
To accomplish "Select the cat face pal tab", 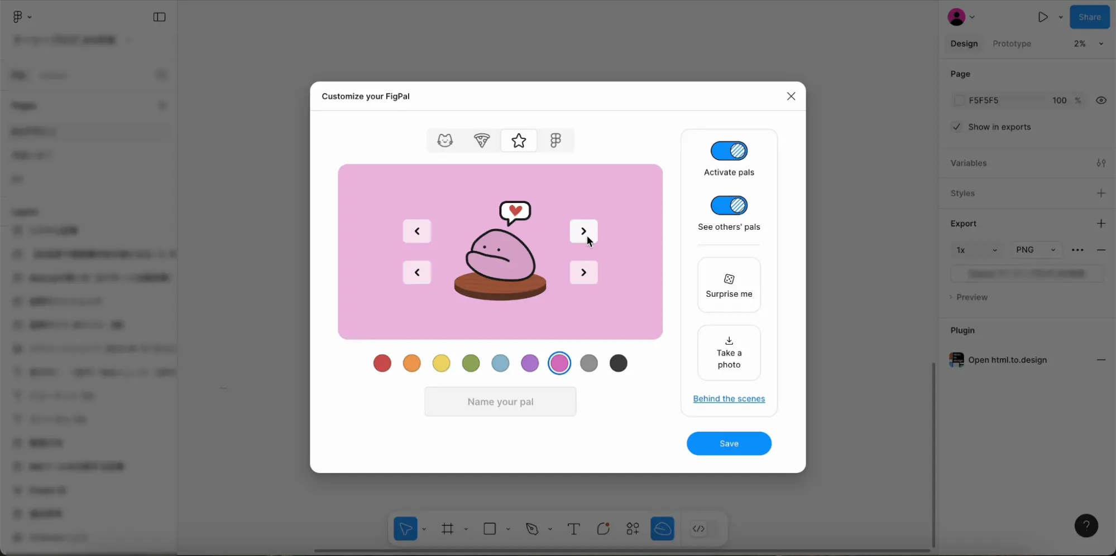I will tap(445, 141).
